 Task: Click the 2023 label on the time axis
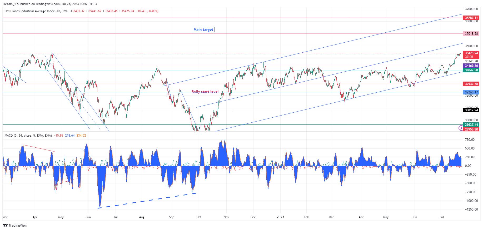(x=281, y=217)
